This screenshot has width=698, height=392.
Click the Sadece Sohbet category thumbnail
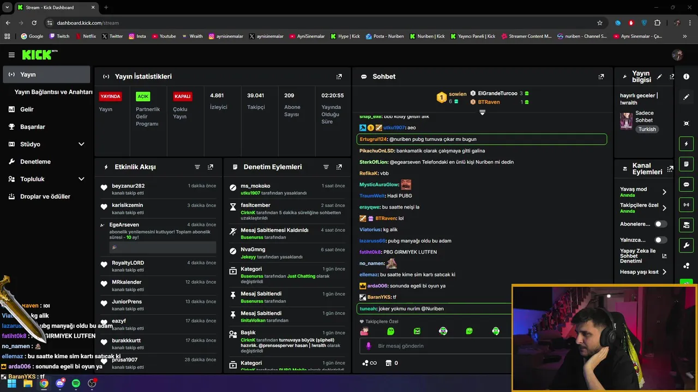click(626, 121)
